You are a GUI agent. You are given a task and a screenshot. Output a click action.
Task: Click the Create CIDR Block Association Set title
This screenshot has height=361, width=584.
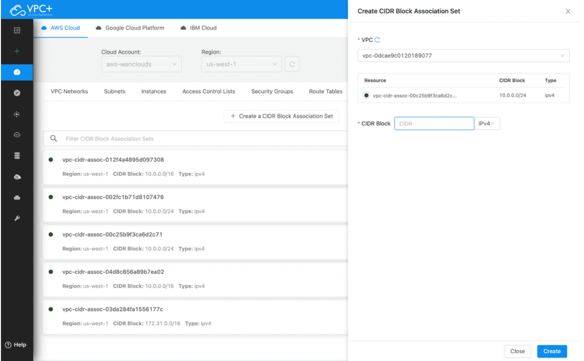(x=409, y=11)
